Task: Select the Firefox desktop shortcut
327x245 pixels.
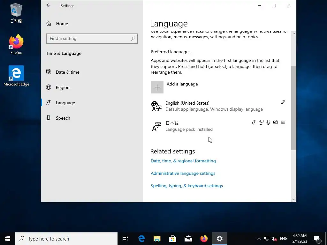Action: click(x=16, y=44)
